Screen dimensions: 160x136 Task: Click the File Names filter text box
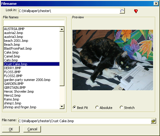coord(34,23)
